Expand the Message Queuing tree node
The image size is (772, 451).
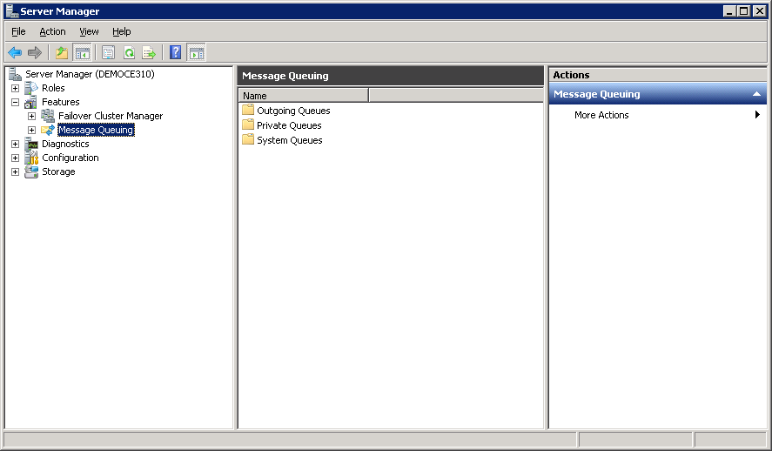(31, 130)
